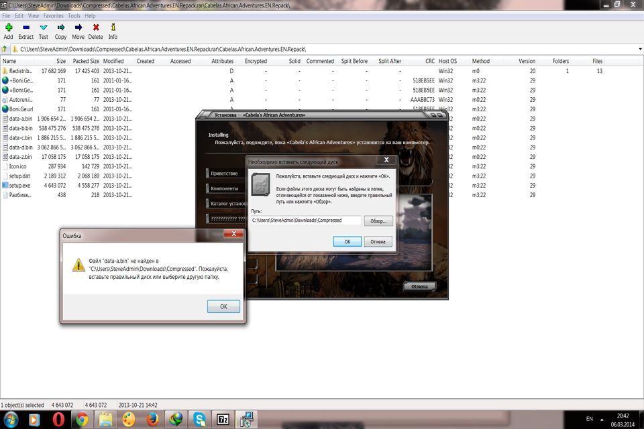Click the Обзор browse button
This screenshot has width=644, height=429.
[x=378, y=221]
